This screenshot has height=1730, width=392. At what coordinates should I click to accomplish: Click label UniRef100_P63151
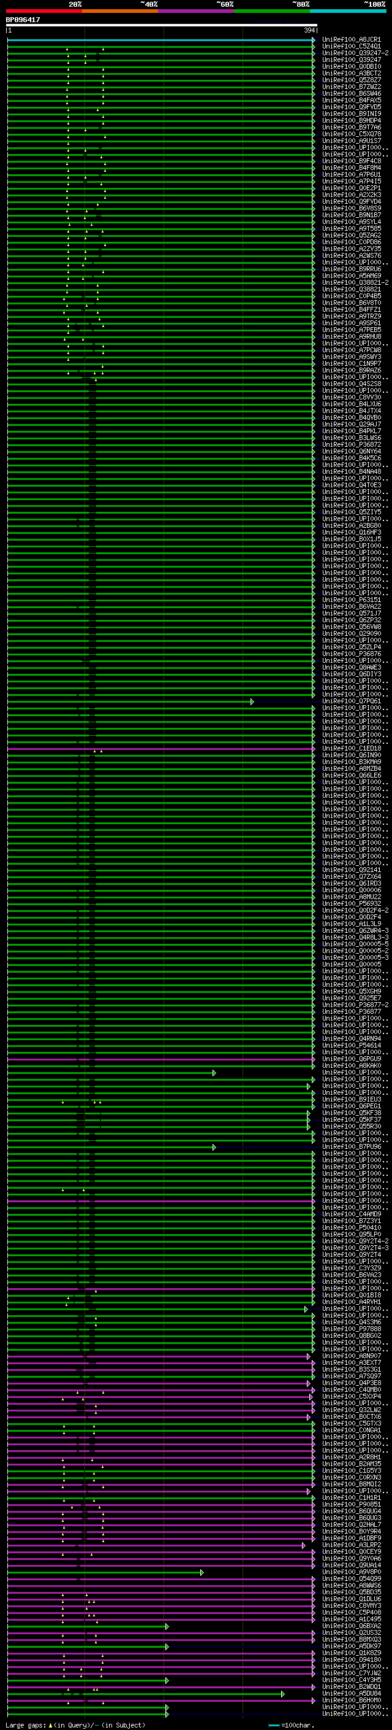(352, 600)
